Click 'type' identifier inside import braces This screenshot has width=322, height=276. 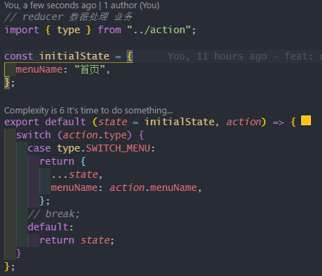pyautogui.click(x=69, y=30)
